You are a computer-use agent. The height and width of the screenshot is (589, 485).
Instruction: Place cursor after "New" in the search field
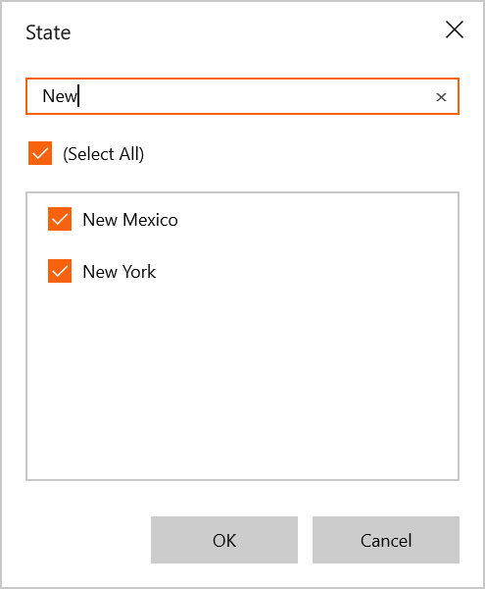click(78, 96)
